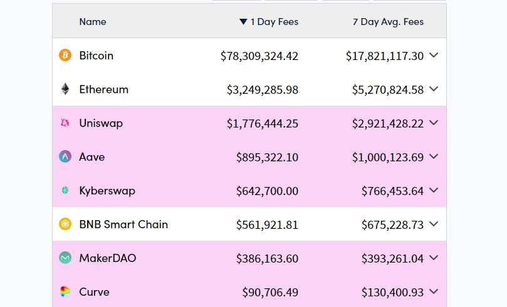Expand the MakerDAO row details

(434, 258)
